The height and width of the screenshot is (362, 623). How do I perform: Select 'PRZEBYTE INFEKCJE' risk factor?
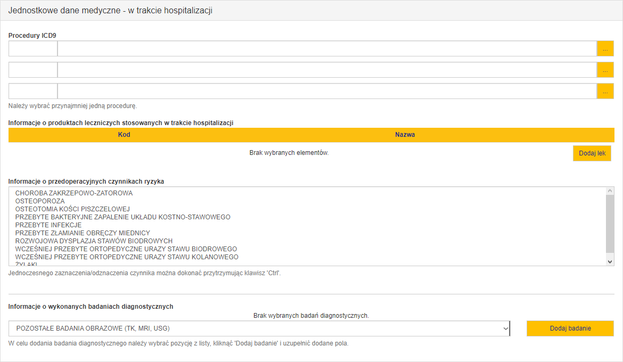click(x=48, y=225)
